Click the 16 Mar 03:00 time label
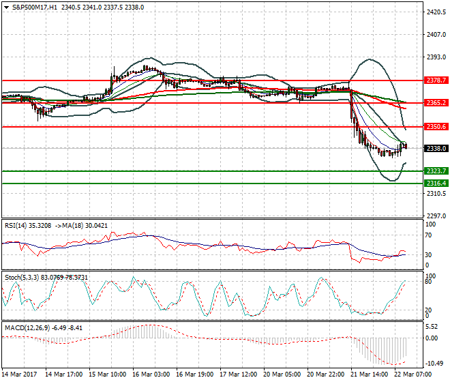The image size is (450, 382). [x=151, y=374]
